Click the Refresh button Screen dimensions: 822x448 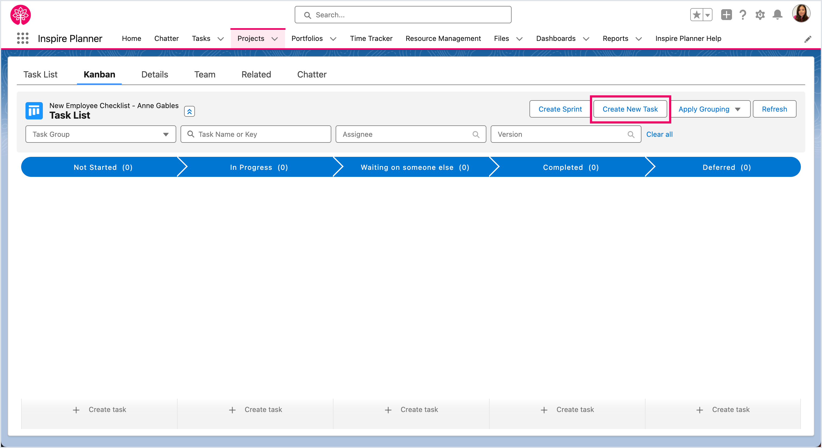(x=775, y=109)
